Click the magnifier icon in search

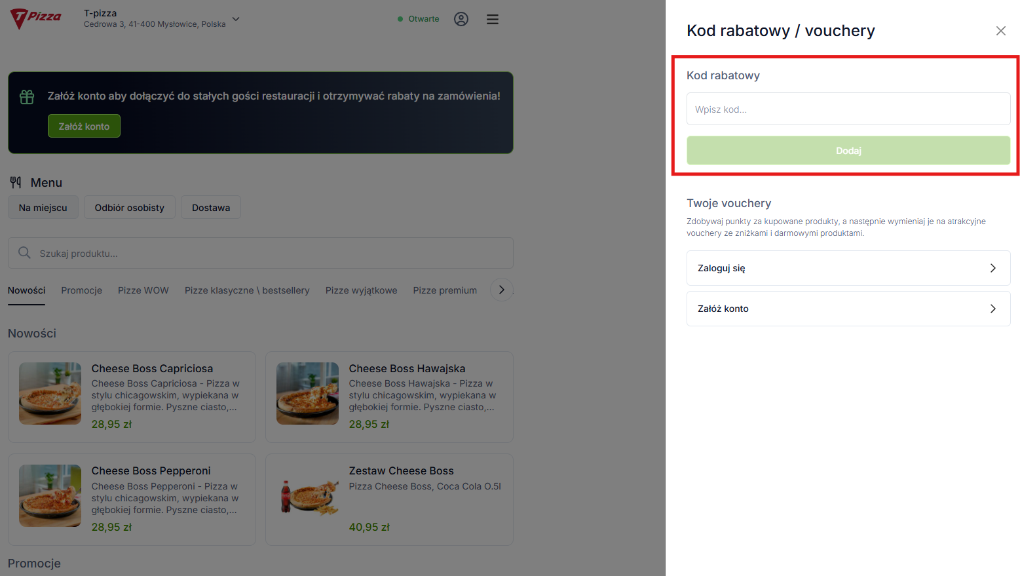[x=24, y=253]
